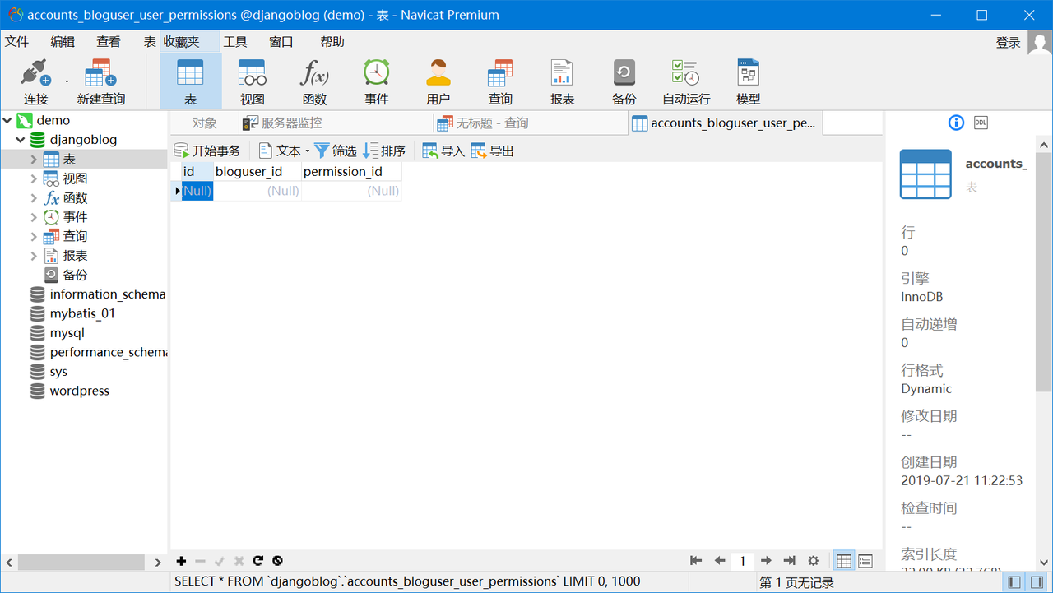Viewport: 1053px width, 593px height.
Task: Select the Function f(x) toolbar icon
Action: tap(314, 81)
